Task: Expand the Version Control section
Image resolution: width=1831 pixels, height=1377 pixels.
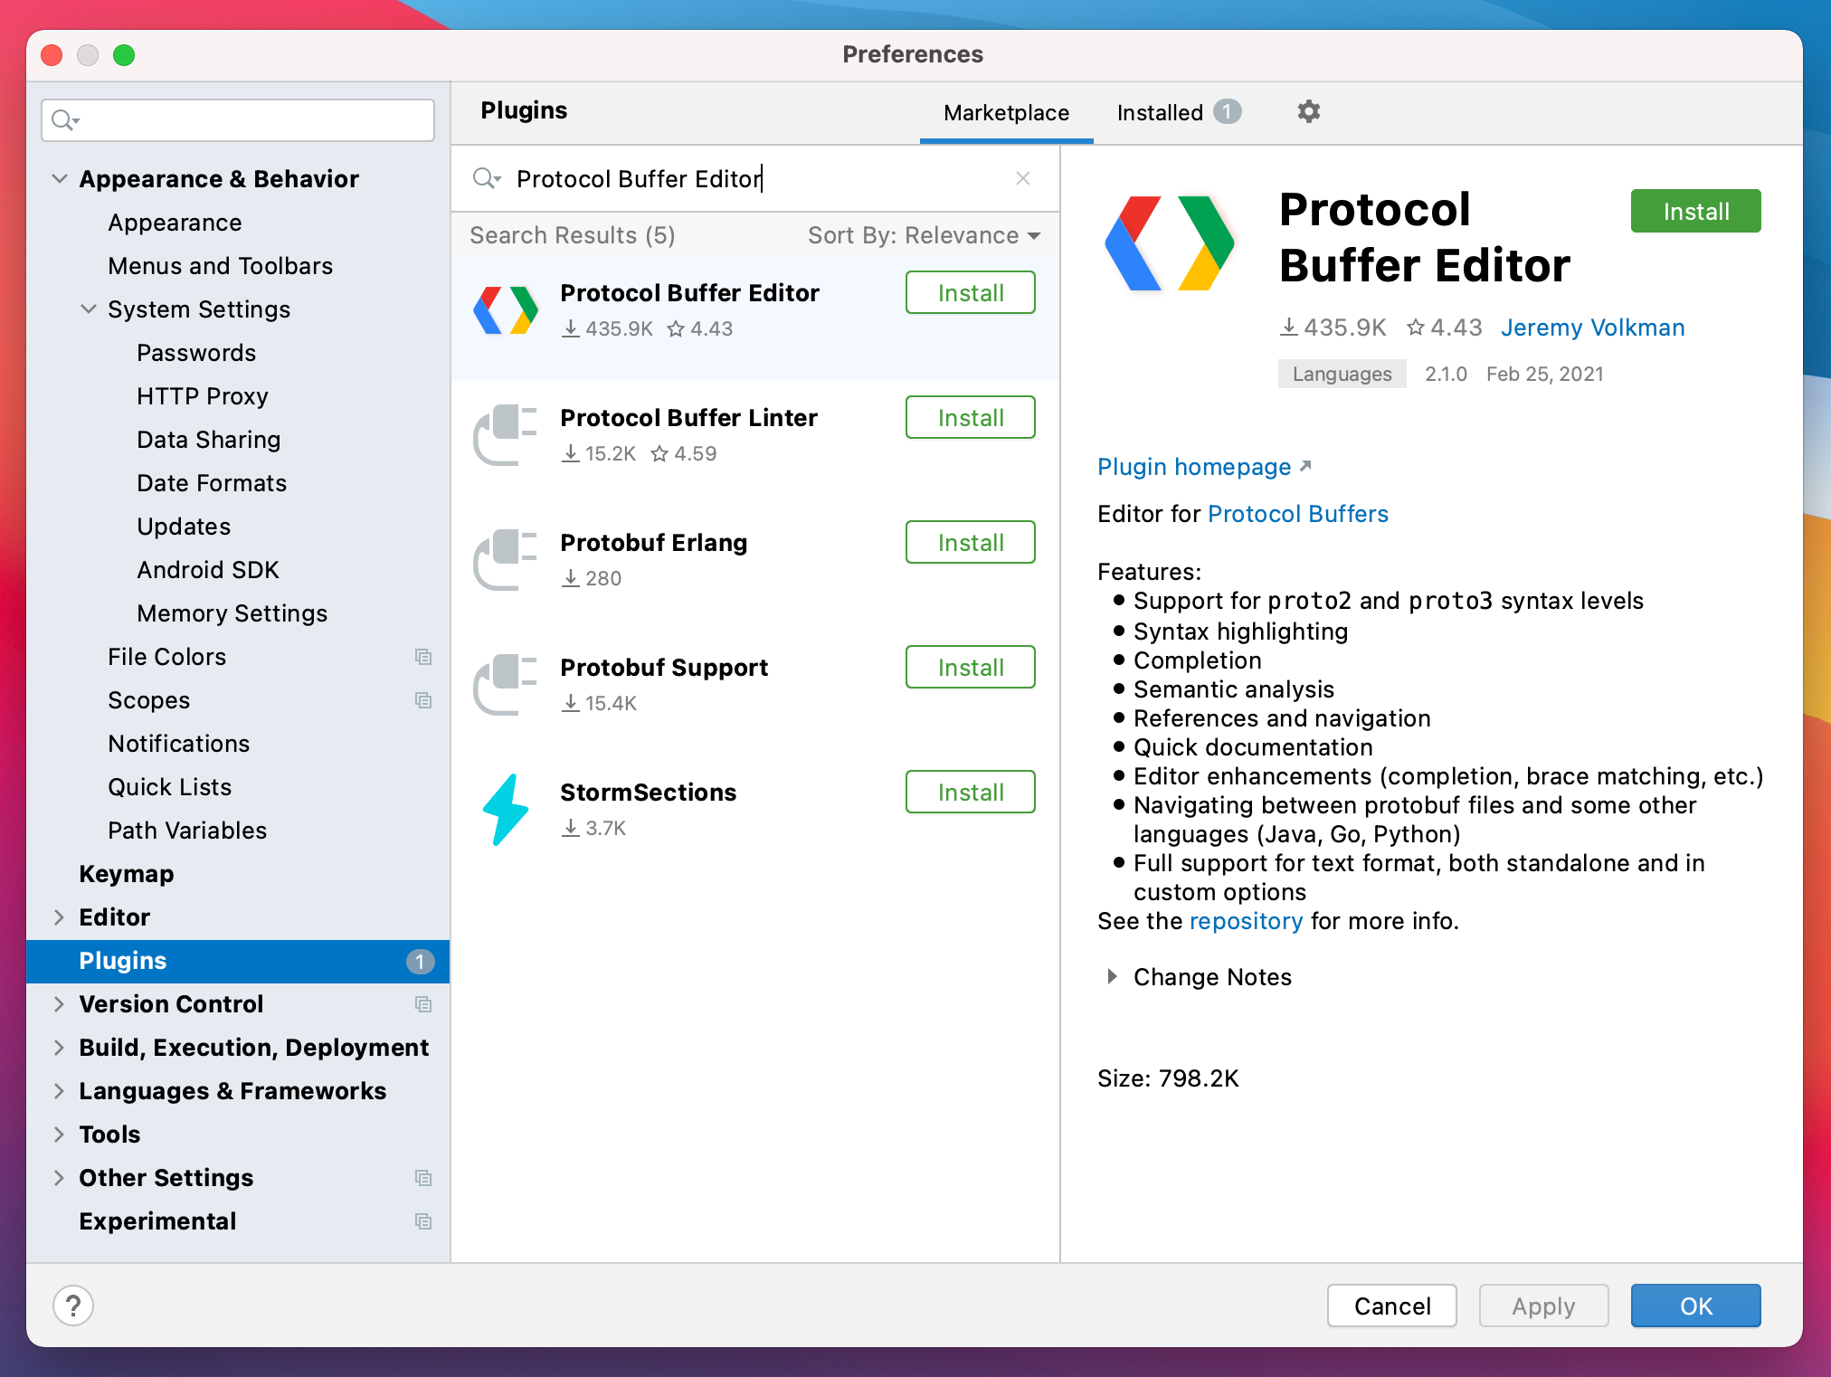Action: (x=60, y=1004)
